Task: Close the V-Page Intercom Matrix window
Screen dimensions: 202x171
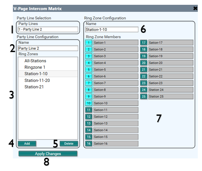Action: tap(195, 9)
